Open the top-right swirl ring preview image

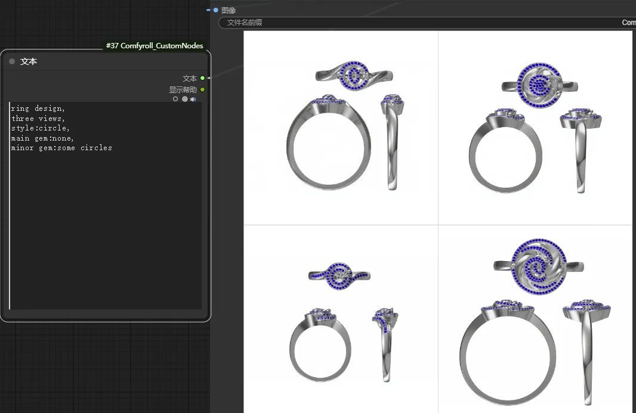coord(536,128)
